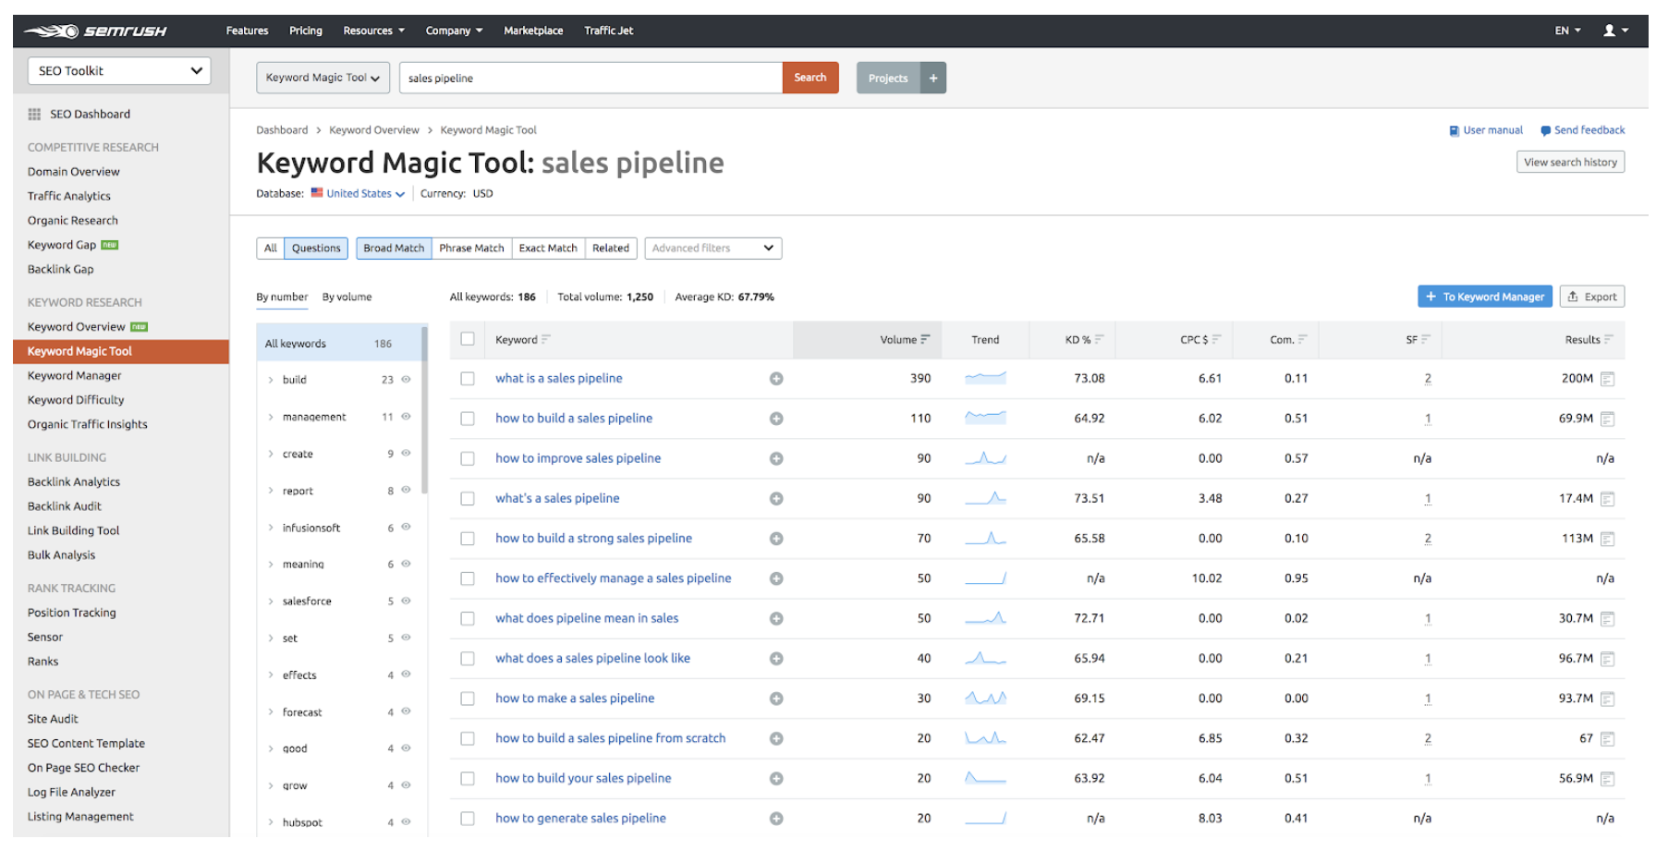Screen dimensions: 1656x863
Task: Click the User manual book icon
Action: click(x=1454, y=131)
